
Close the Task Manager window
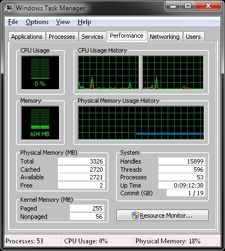208,6
